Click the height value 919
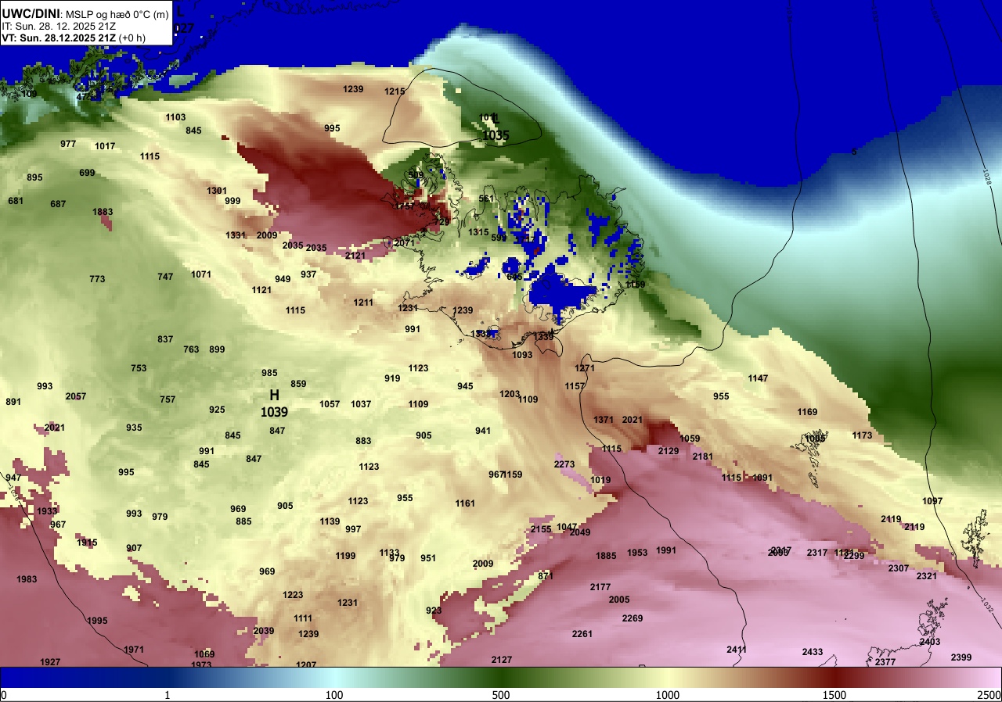 point(392,378)
